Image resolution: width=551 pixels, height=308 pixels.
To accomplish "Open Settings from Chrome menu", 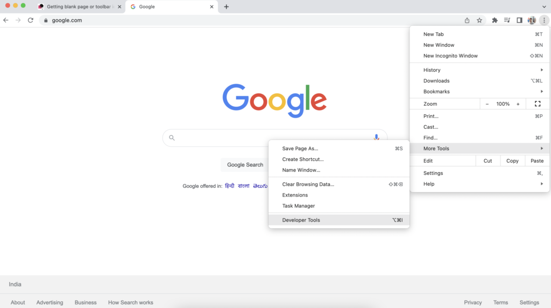I will tap(479, 173).
